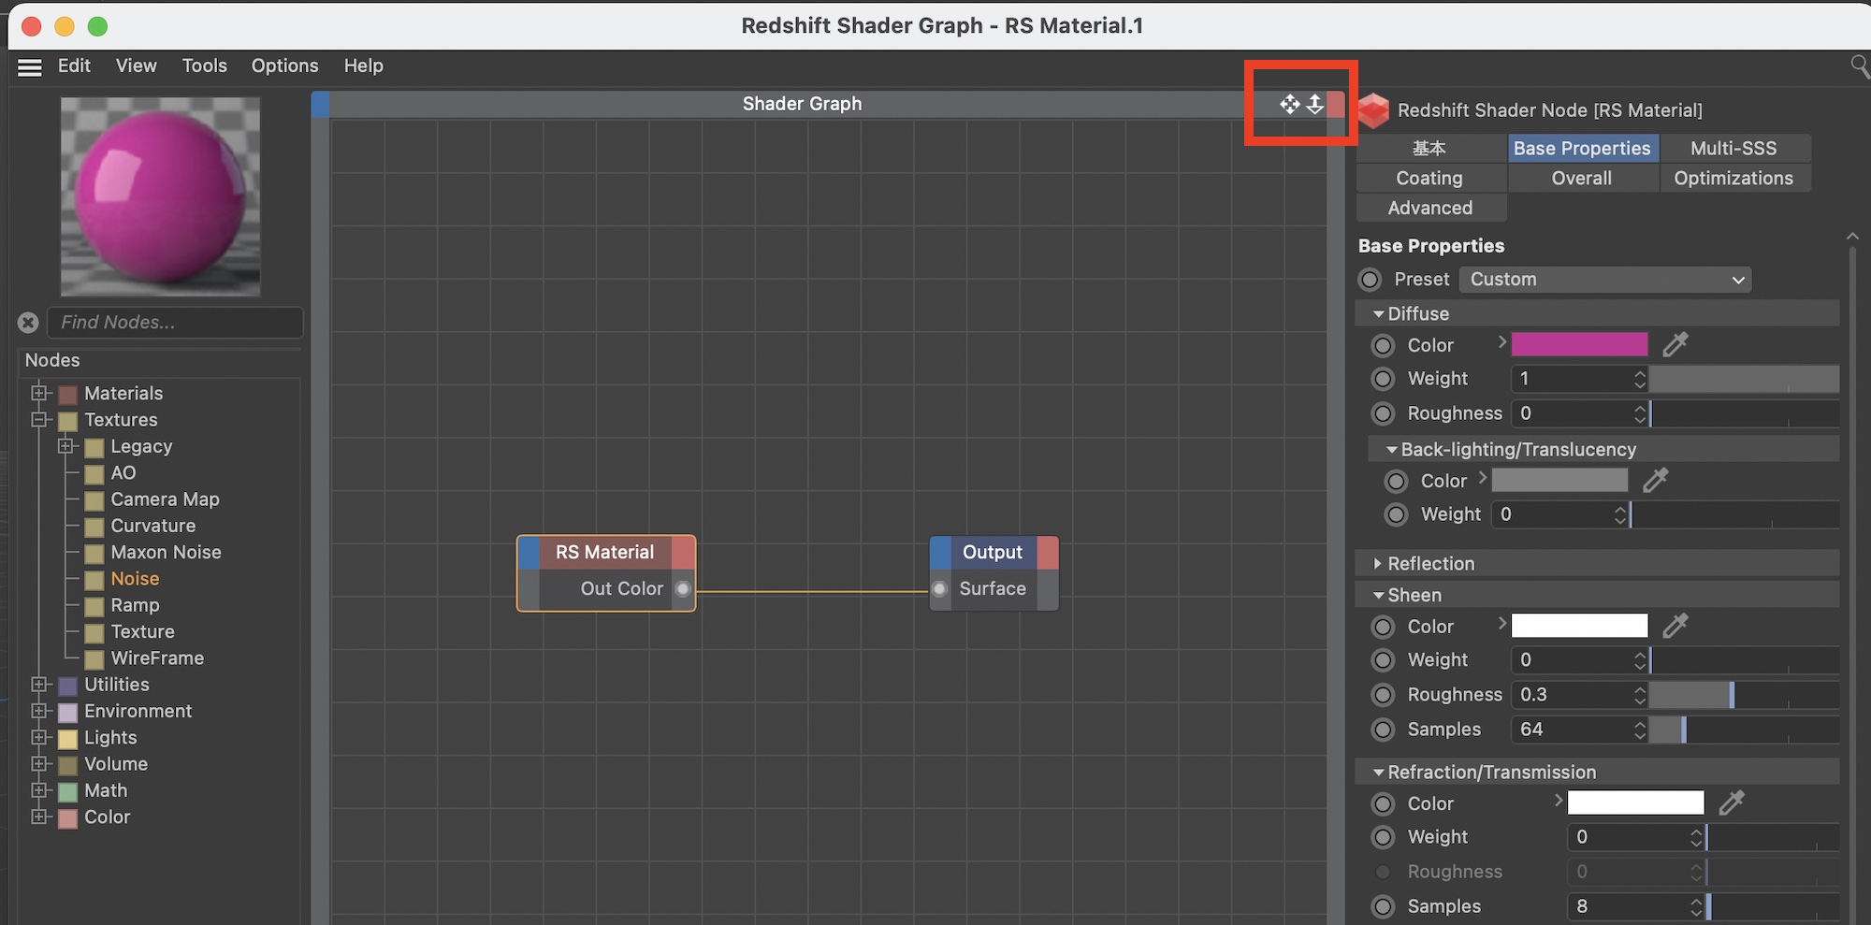The height and width of the screenshot is (925, 1871).
Task: Click the Back-lighting color eyedropper icon
Action: [x=1655, y=481]
